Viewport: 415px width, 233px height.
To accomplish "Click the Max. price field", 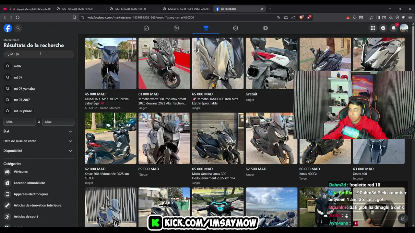I will [58, 122].
